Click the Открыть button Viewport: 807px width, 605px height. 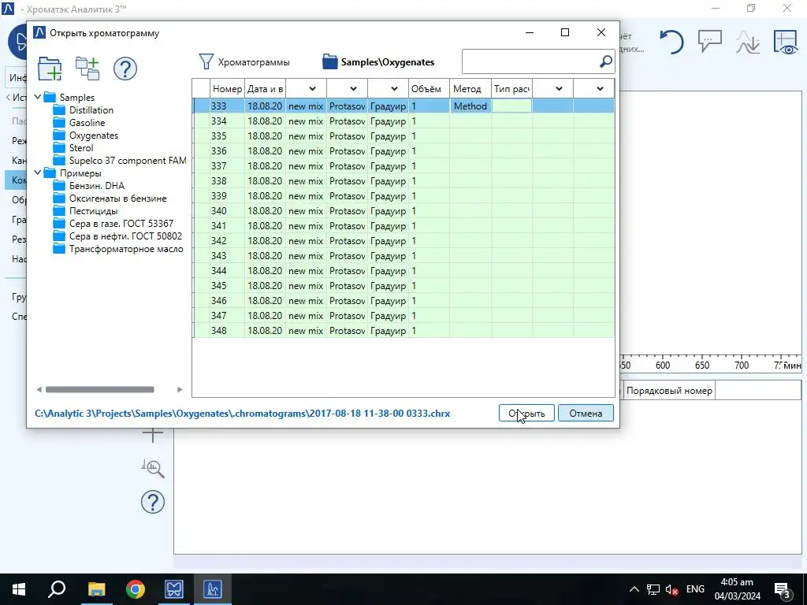point(526,413)
